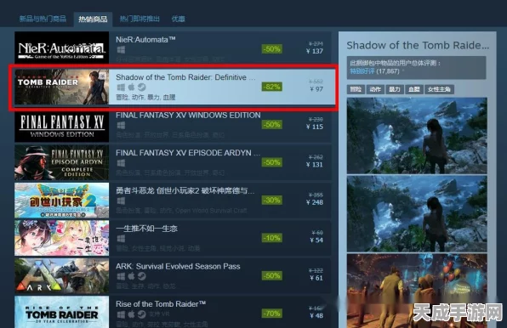Image resolution: width=507 pixels, height=328 pixels.
Task: Click 特别好评 review summary link
Action: (x=362, y=71)
